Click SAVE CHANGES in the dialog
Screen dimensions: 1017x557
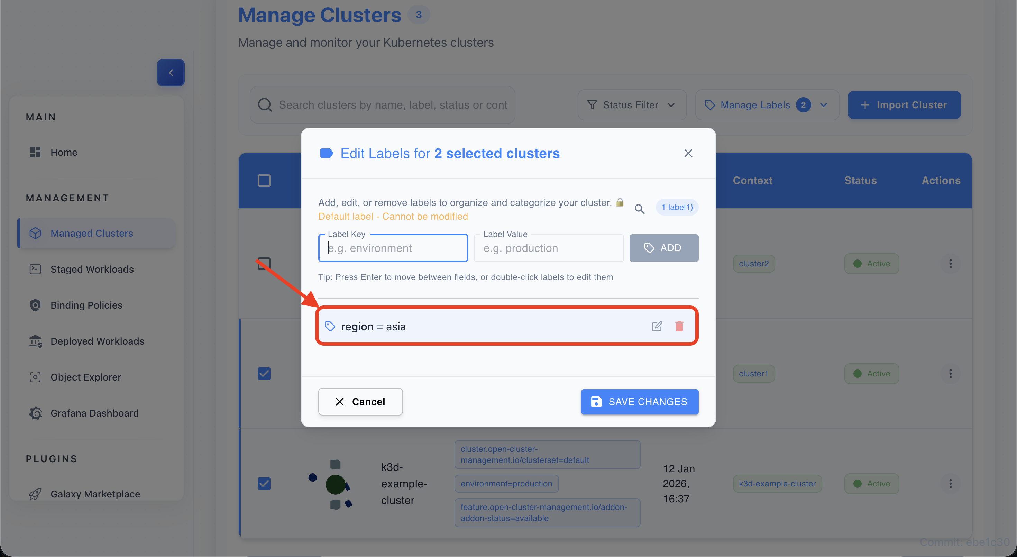(x=639, y=401)
